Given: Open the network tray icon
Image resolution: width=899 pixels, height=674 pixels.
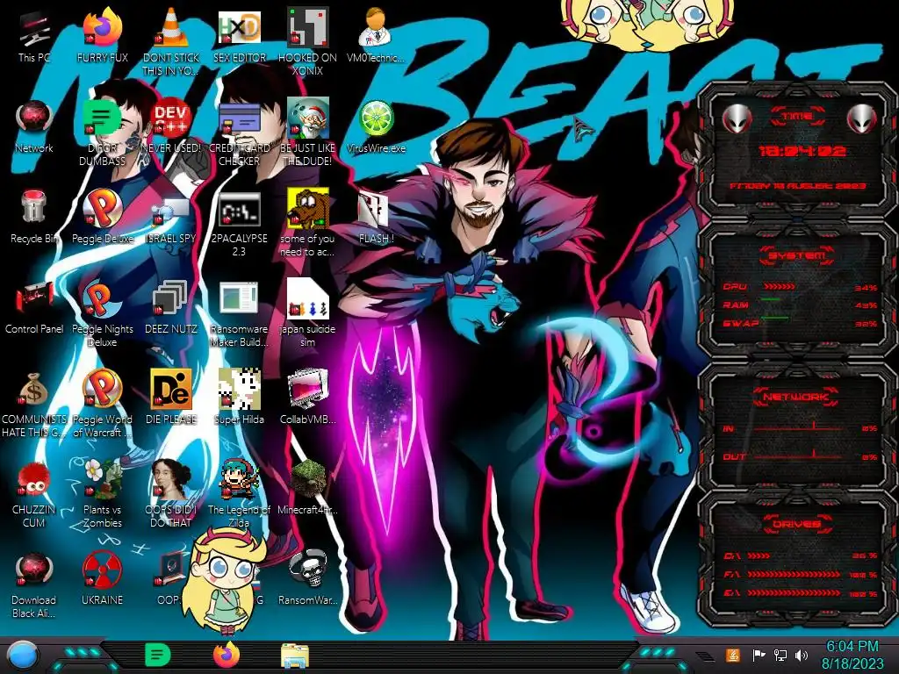Looking at the screenshot, I should pyautogui.click(x=780, y=655).
